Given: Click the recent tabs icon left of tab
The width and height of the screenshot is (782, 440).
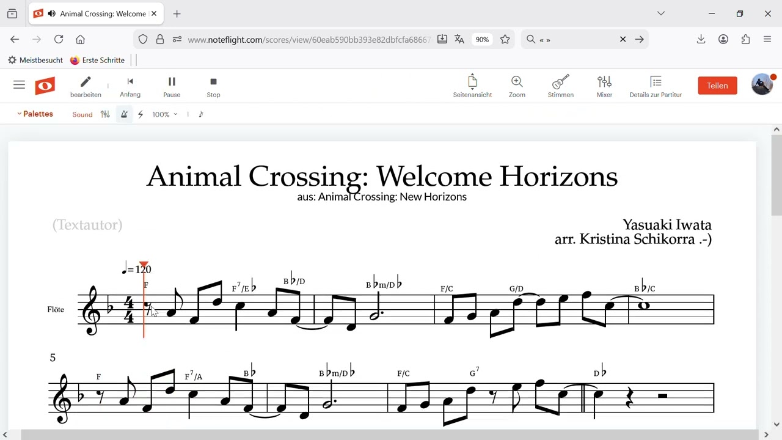Looking at the screenshot, I should (12, 13).
